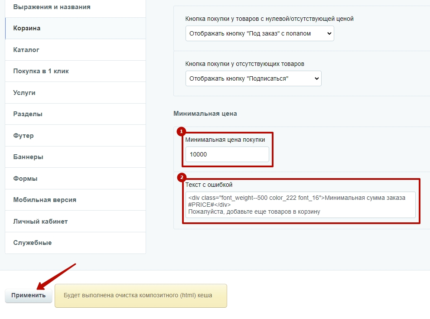Image resolution: width=430 pixels, height=319 pixels.
Task: Open the zero-price purchase button dropdown
Action: pos(260,33)
